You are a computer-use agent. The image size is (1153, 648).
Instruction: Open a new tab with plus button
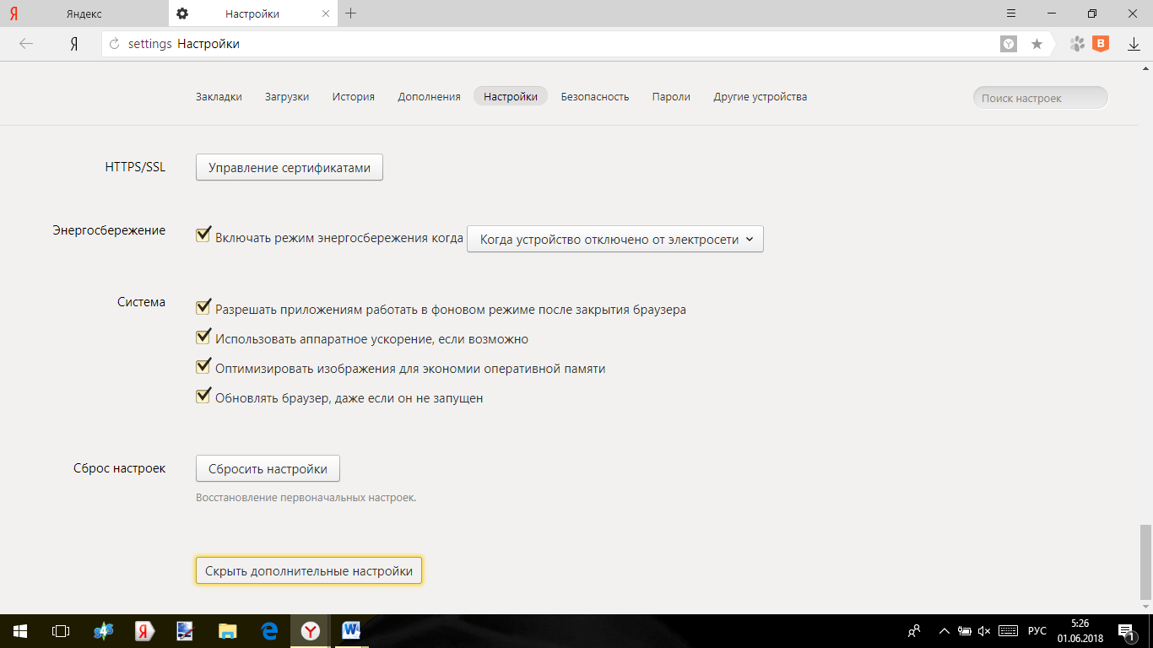pos(351,13)
